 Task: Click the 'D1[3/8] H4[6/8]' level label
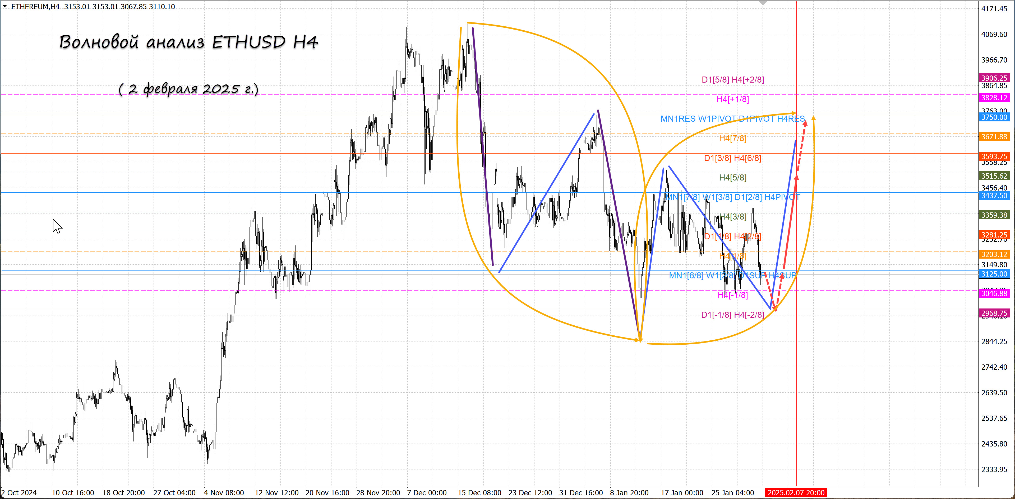(x=732, y=158)
